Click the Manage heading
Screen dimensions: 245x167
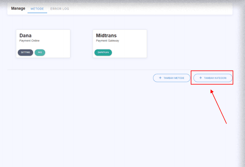(x=18, y=8)
